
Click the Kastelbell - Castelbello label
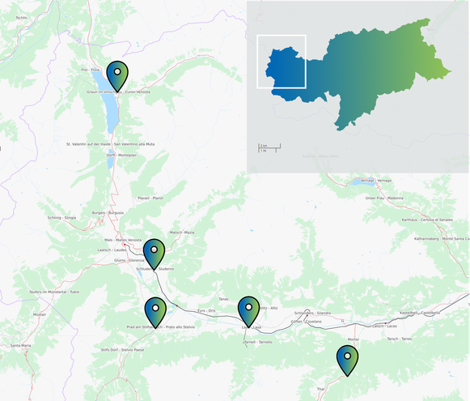click(x=420, y=313)
